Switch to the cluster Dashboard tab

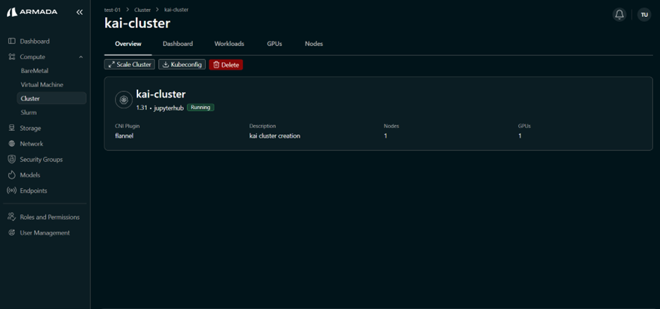[x=178, y=44]
